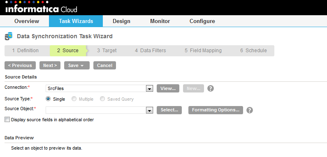Viewport: 327px width, 157px height.
Task: Select wizard step 2 Source
Action: pos(68,51)
